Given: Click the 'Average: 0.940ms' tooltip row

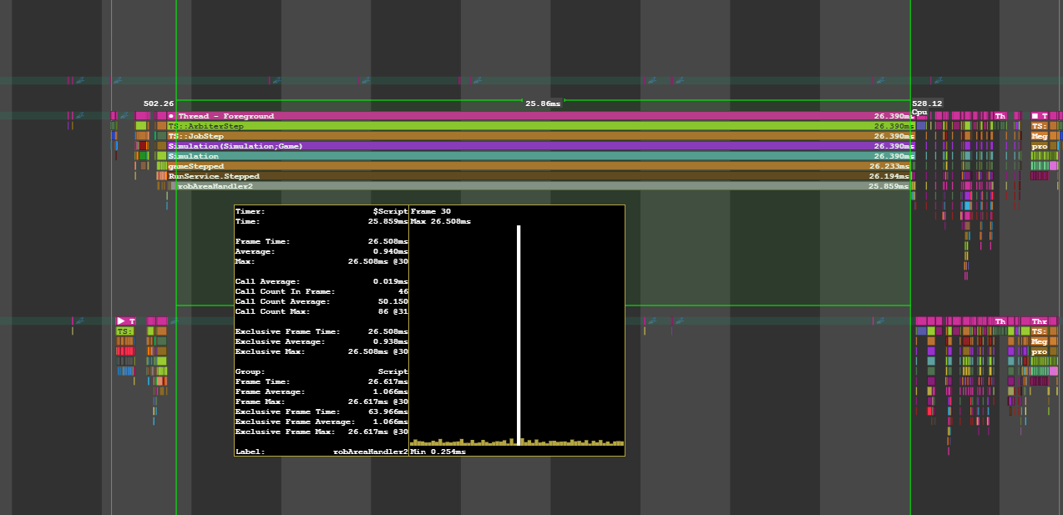Looking at the screenshot, I should (x=321, y=251).
